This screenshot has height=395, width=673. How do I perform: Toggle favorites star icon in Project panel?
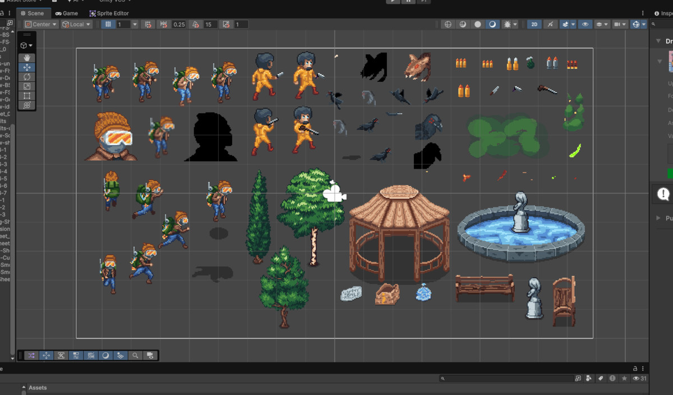point(624,379)
